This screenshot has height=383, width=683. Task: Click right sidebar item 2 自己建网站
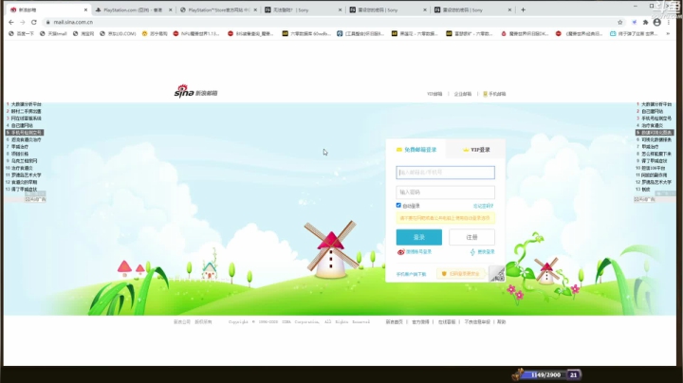tap(650, 112)
